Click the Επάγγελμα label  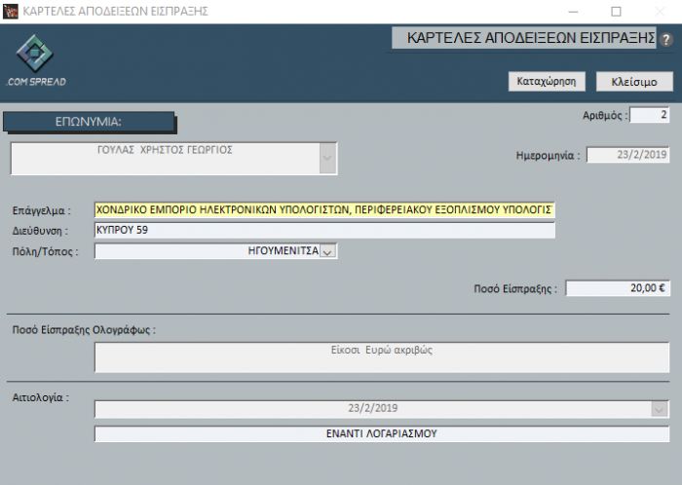(x=41, y=210)
